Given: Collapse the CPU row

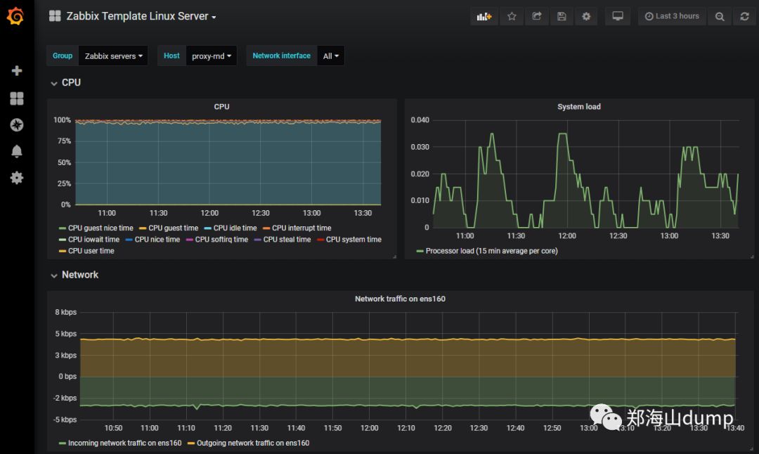Looking at the screenshot, I should (66, 83).
